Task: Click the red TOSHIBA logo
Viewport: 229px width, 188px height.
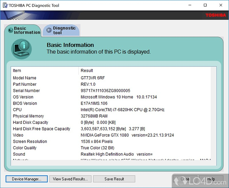Action: (216, 15)
